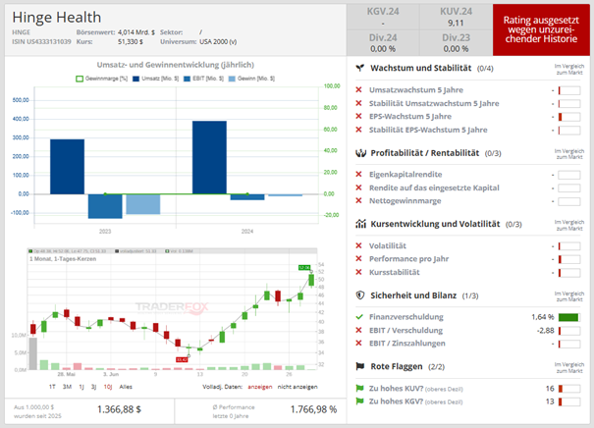The image size is (594, 428).
Task: Click the anzeigen link for Volladj. Daten
Action: click(x=260, y=387)
